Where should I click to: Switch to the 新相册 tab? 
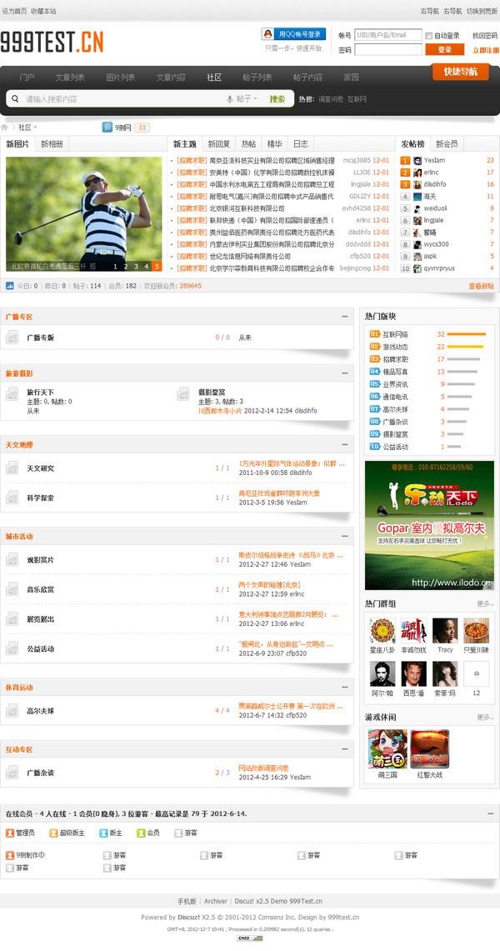(x=52, y=144)
